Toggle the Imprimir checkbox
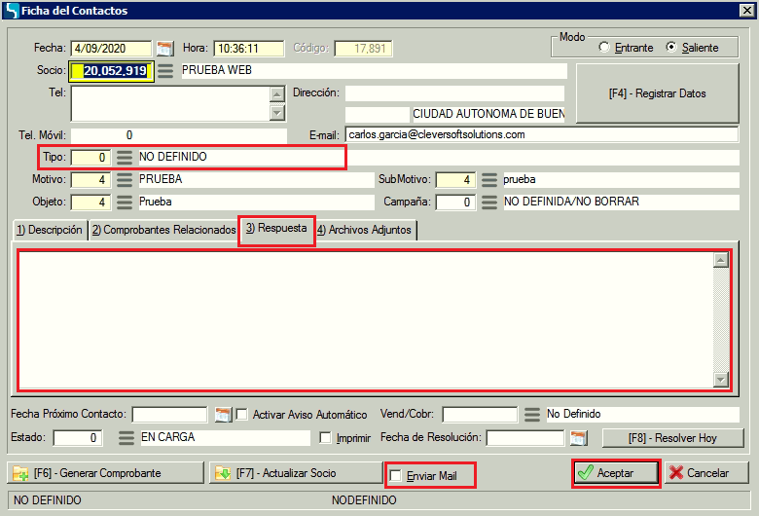 coord(326,438)
